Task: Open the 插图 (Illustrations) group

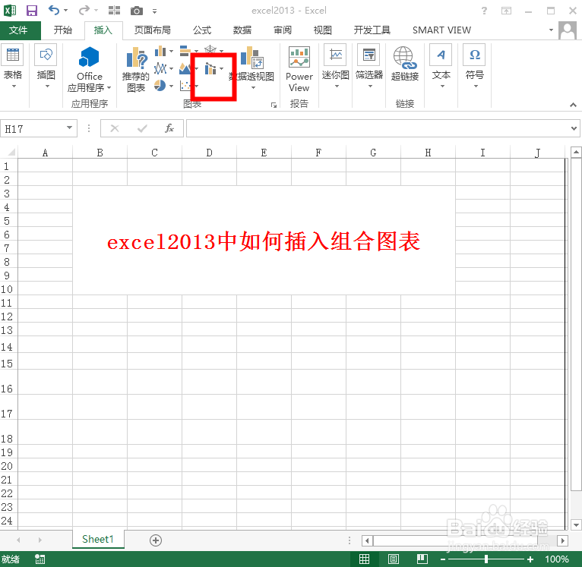Action: tap(46, 66)
